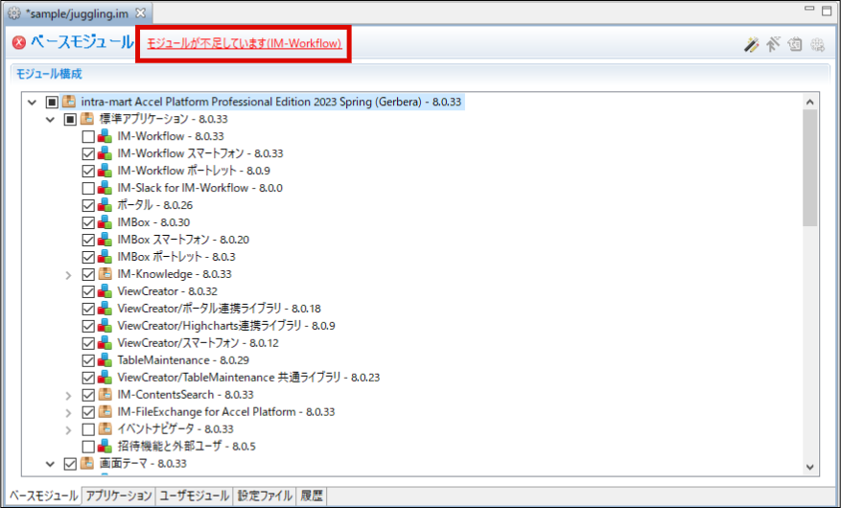Open the 履歴 tab

click(312, 496)
